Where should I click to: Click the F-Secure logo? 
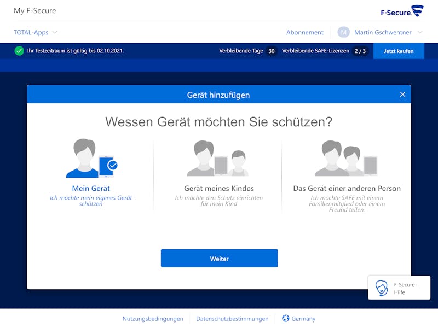click(x=402, y=11)
